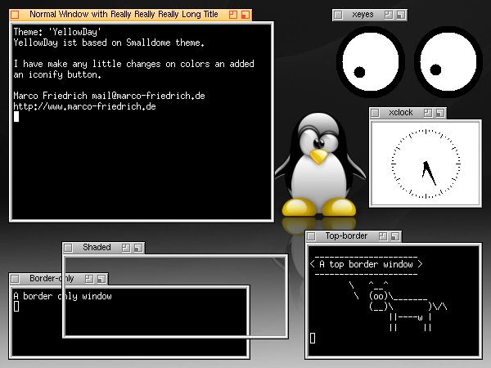Click the leftmost square button on the Top-border titlebar
Screen dimensions: 491x368
click(311, 236)
